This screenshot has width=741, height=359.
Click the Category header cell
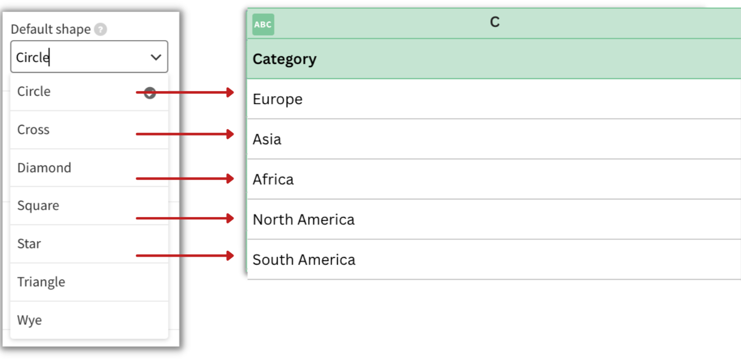click(x=285, y=59)
